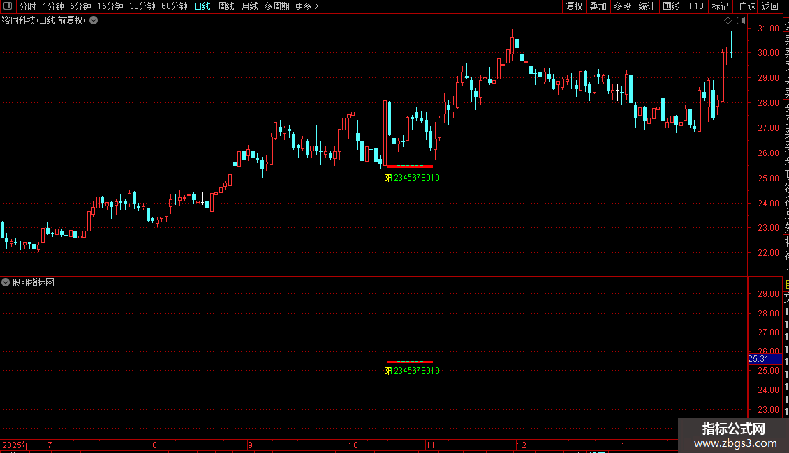The image size is (789, 453).
Task: Open the 多股 multi-stock view
Action: coord(622,6)
